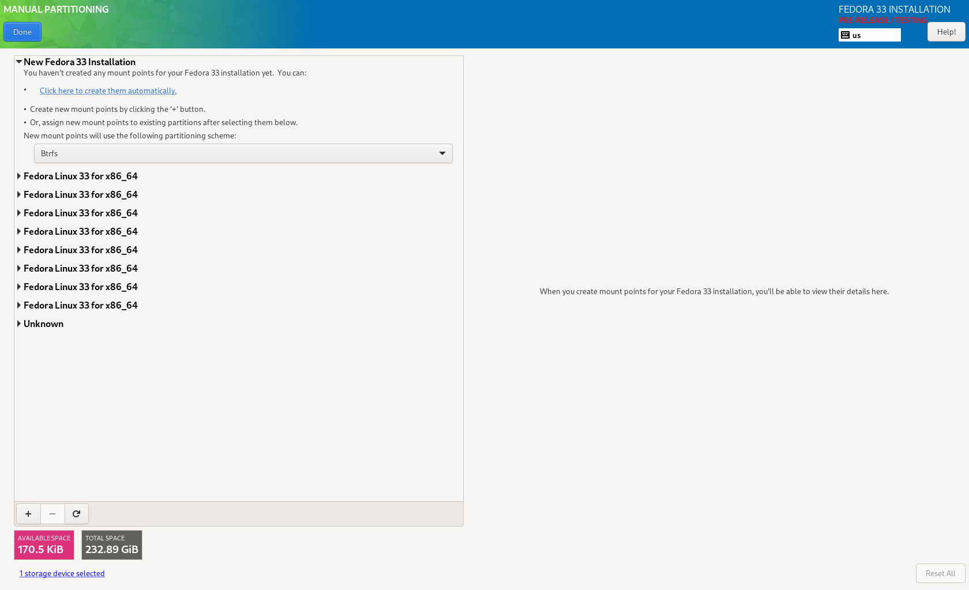Collapse the New Fedora 33 Installation section
This screenshot has height=590, width=969.
(x=19, y=62)
